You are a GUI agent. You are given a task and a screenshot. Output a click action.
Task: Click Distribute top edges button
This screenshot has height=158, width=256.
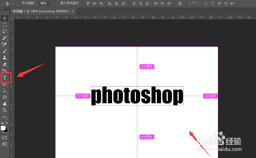134,3
